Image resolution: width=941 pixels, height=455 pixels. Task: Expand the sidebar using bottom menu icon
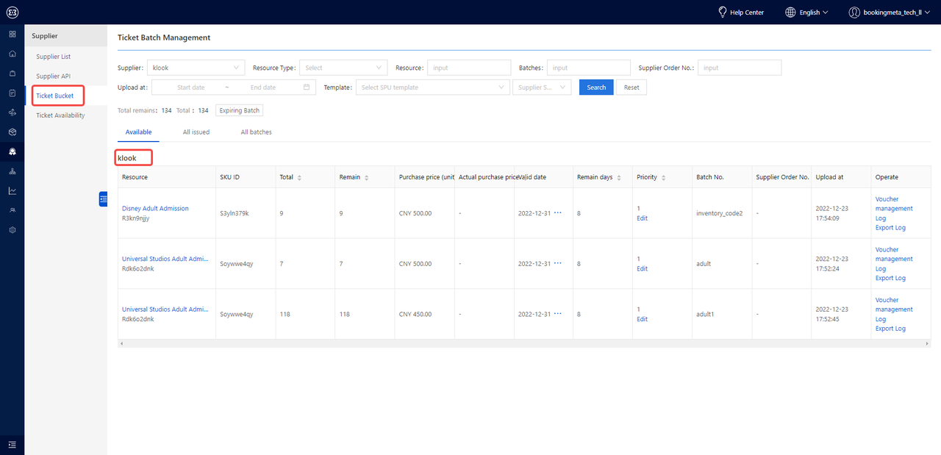pos(12,444)
